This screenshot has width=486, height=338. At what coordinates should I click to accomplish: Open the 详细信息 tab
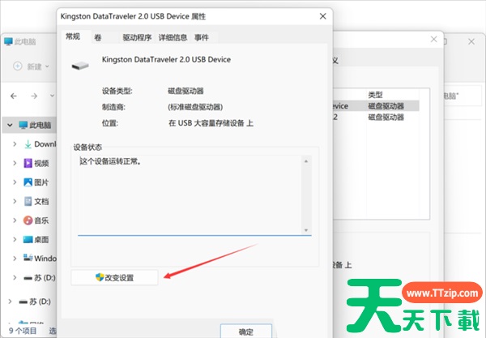tap(173, 38)
